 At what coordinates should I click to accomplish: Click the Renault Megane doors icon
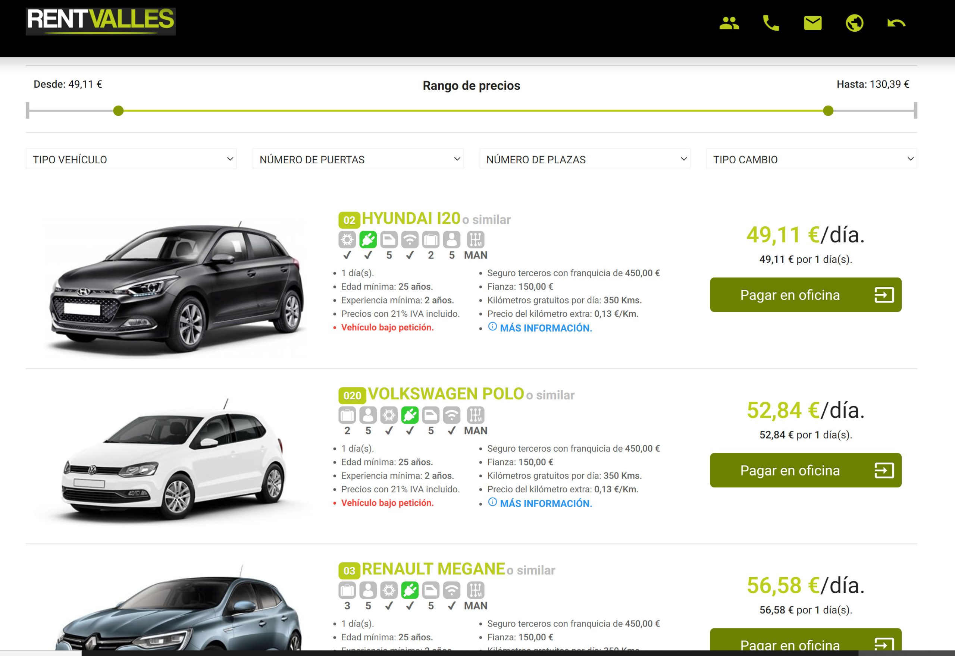tap(431, 590)
